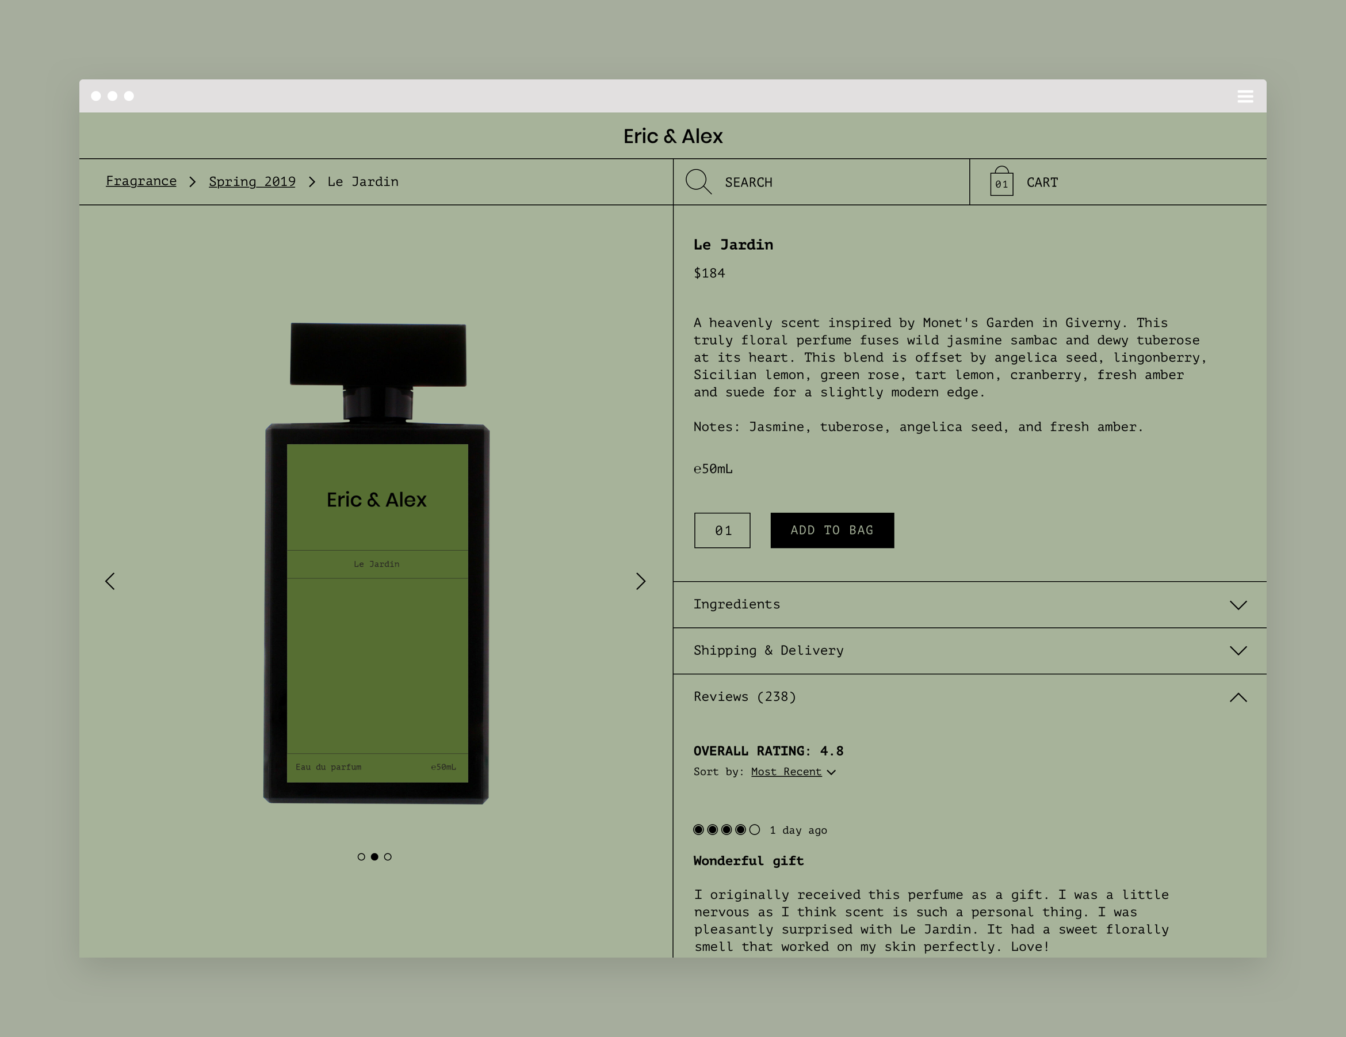Screen dimensions: 1346x1037
Task: Click the quantity field showing 01
Action: pos(722,530)
